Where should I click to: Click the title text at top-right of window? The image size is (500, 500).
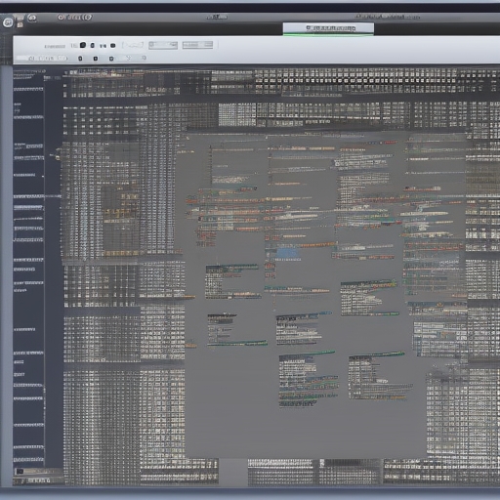(x=388, y=17)
